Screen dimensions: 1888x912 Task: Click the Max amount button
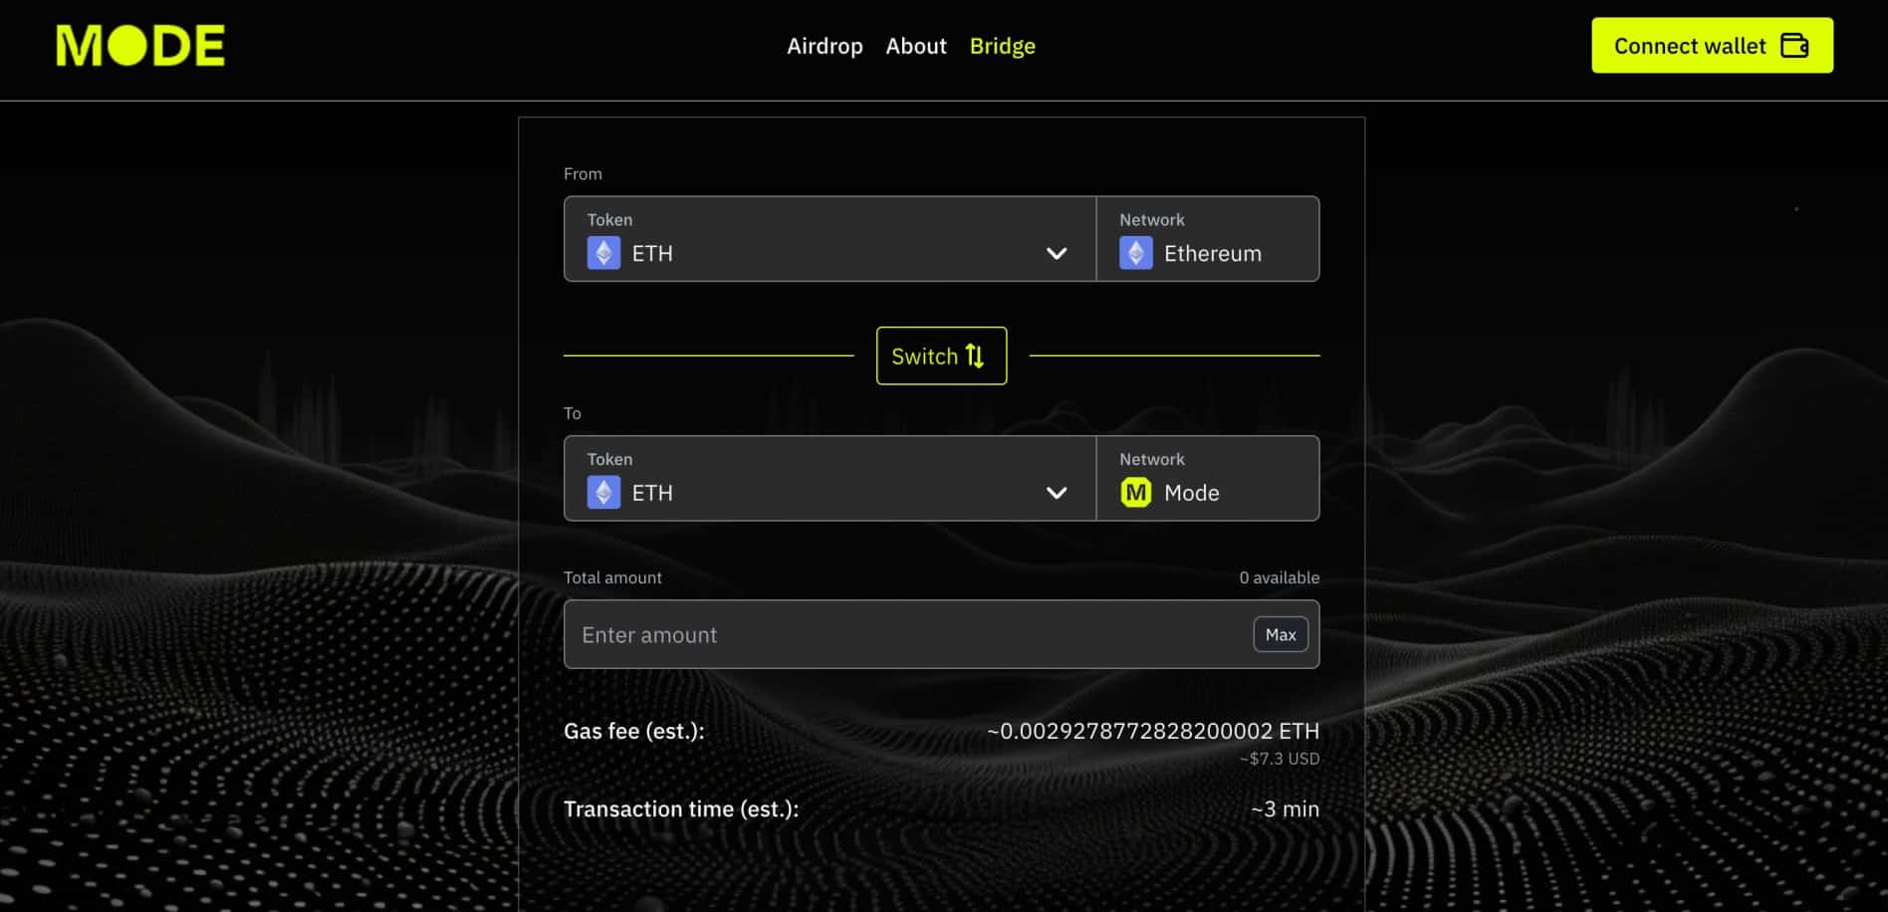pos(1280,634)
